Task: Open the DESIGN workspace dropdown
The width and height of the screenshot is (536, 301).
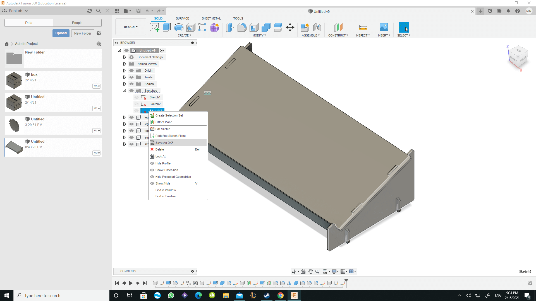Action: [x=131, y=27]
